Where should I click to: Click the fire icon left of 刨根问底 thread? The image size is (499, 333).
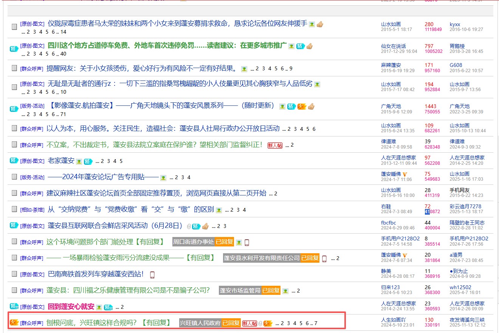tap(14, 323)
